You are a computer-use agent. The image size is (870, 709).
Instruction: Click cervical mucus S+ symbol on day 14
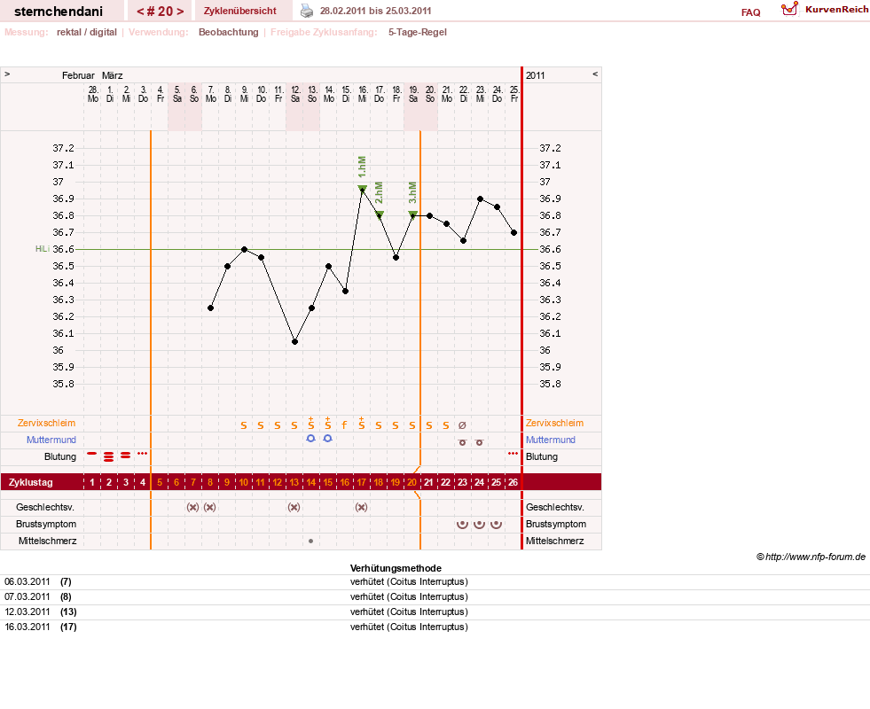click(311, 423)
